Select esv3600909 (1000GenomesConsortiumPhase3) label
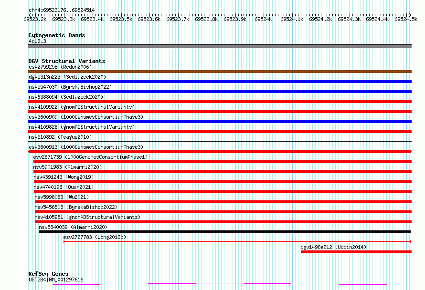 click(x=86, y=117)
